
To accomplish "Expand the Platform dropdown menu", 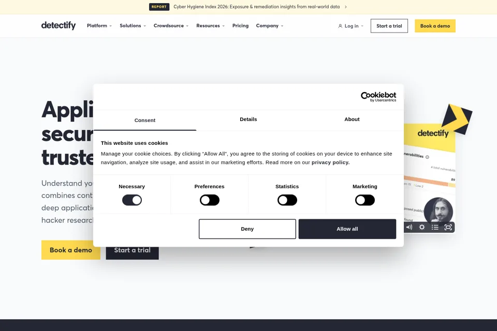I will pos(99,26).
